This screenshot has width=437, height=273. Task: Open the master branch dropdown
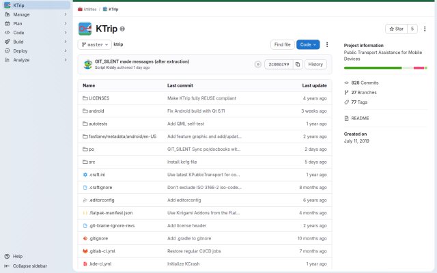(x=95, y=44)
